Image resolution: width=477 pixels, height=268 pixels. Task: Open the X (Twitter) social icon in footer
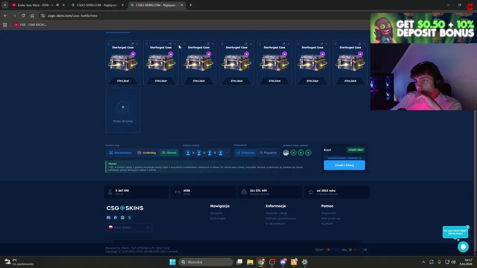[x=130, y=217]
